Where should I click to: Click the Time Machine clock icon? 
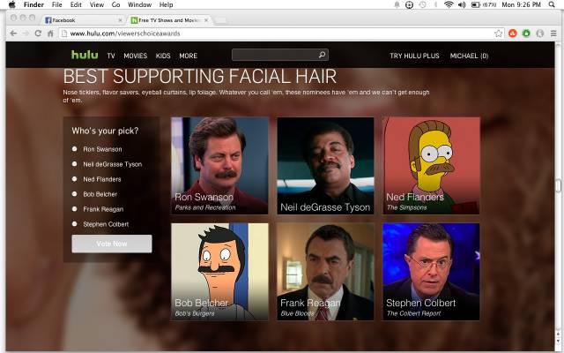tap(423, 4)
